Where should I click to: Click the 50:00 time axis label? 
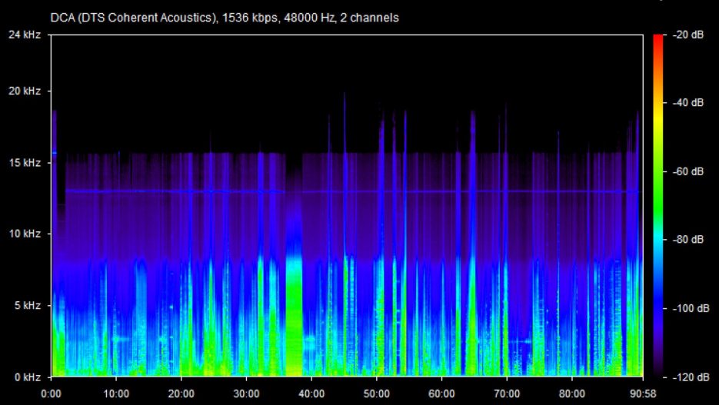[377, 394]
